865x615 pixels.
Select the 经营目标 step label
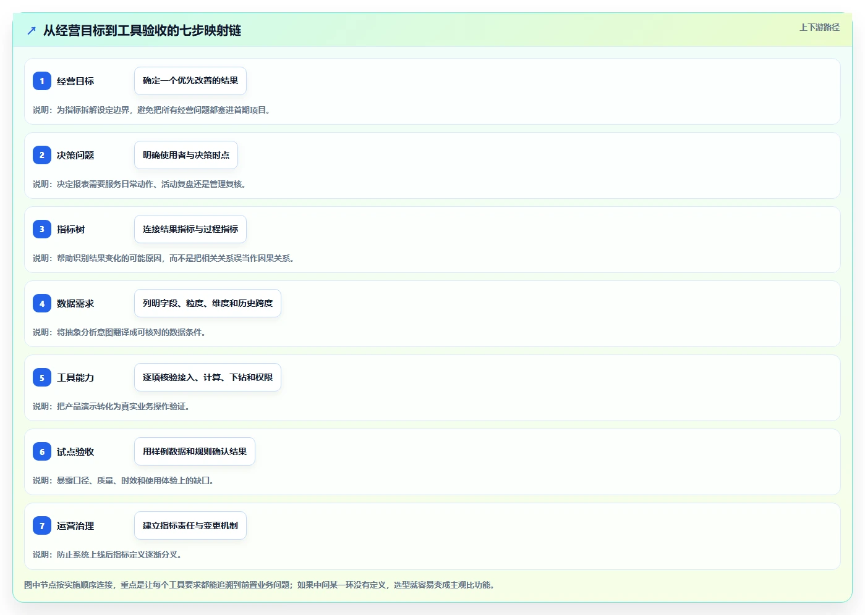point(75,81)
